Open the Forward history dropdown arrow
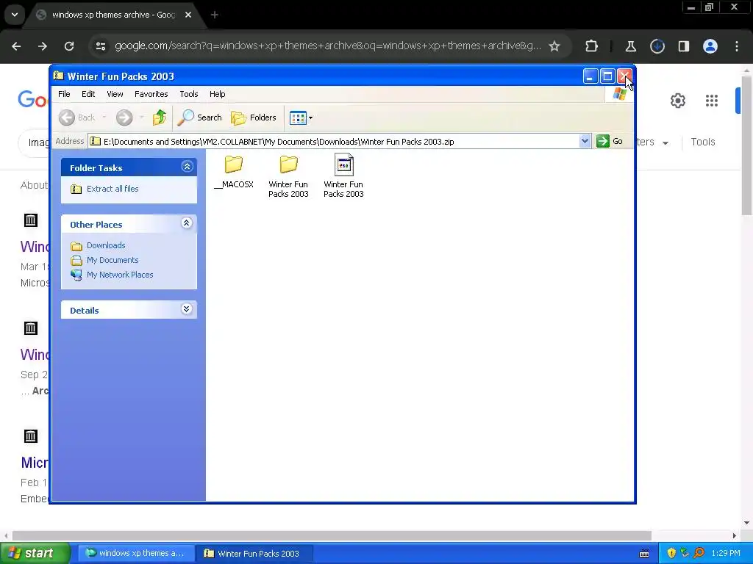 pyautogui.click(x=141, y=117)
